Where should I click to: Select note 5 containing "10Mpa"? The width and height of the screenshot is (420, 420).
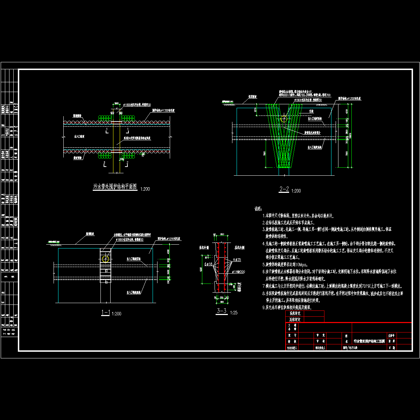(284, 265)
